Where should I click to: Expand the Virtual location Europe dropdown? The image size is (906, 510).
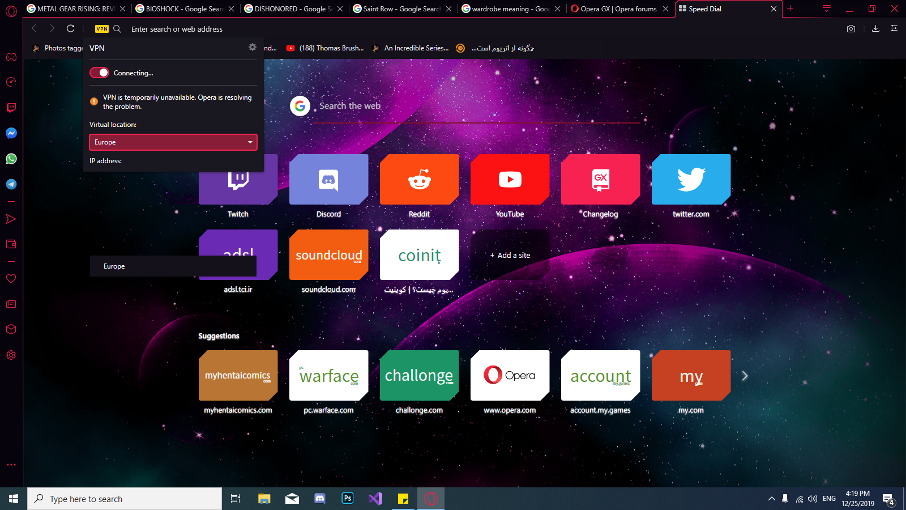click(173, 142)
